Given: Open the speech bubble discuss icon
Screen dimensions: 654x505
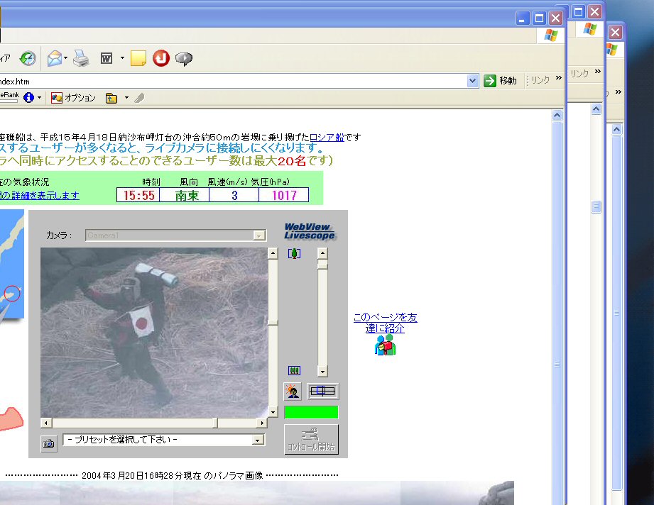Looking at the screenshot, I should [184, 59].
